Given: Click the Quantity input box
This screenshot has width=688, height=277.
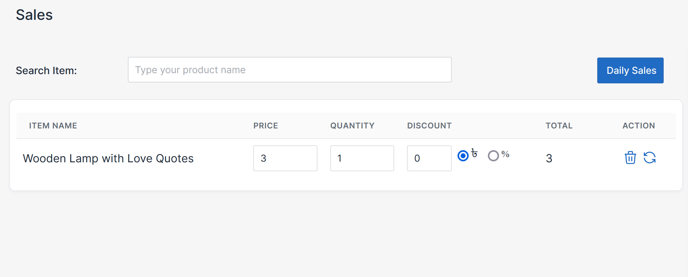Looking at the screenshot, I should 362,158.
